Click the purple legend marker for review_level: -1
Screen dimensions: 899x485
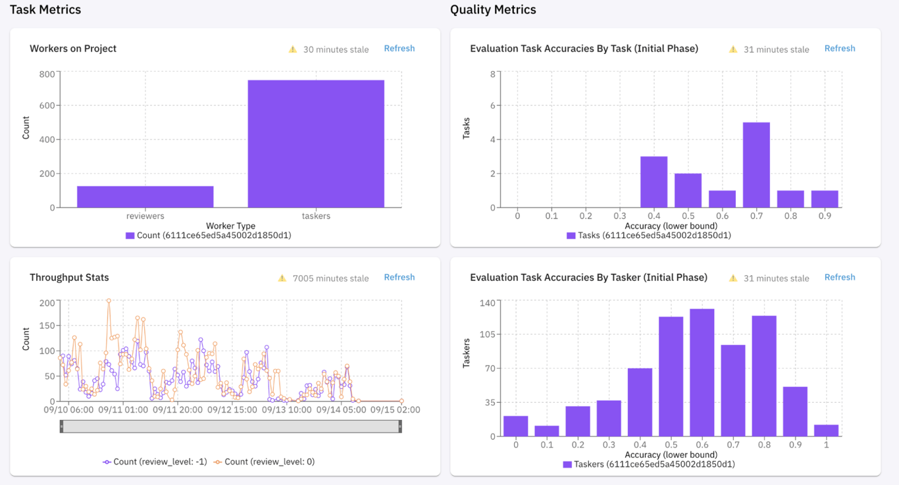107,462
